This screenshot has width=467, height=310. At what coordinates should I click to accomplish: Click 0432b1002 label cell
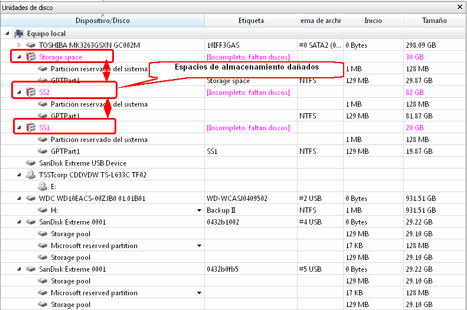coord(223,222)
